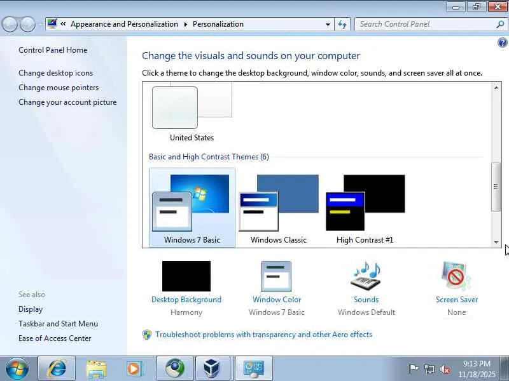Open Taskbar and Start Menu link
The image size is (509, 381).
point(58,324)
